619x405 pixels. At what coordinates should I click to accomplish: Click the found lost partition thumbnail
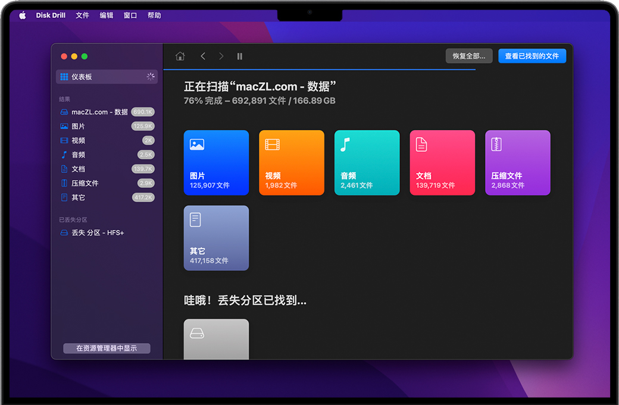coord(216,339)
